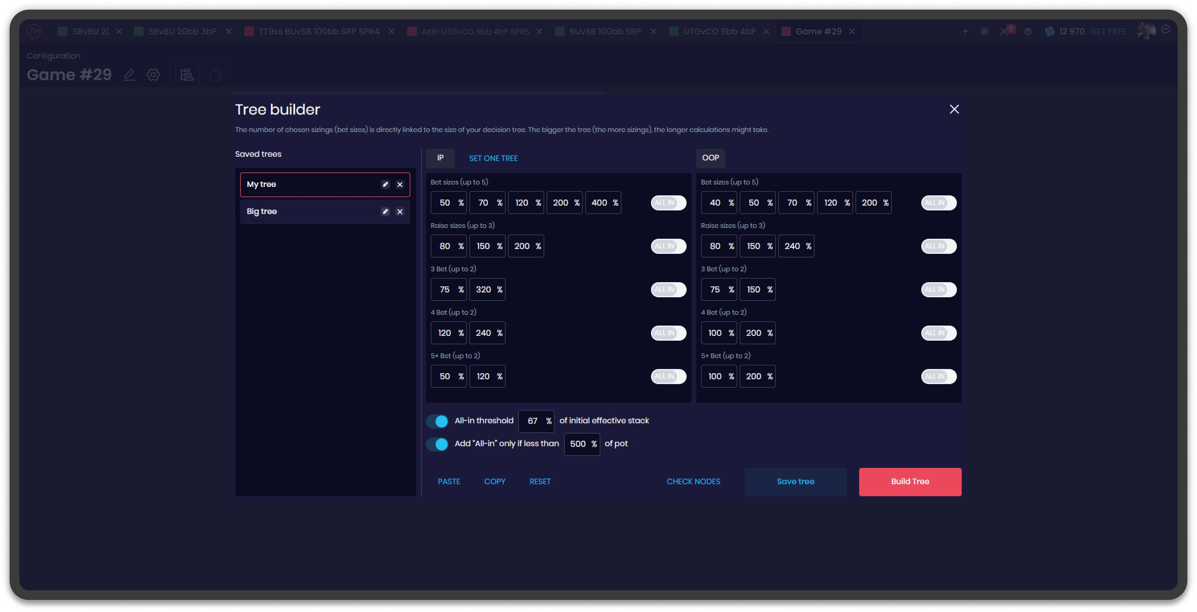This screenshot has height=612, width=1197.
Task: Open the chat icon in top bar
Action: pos(984,32)
